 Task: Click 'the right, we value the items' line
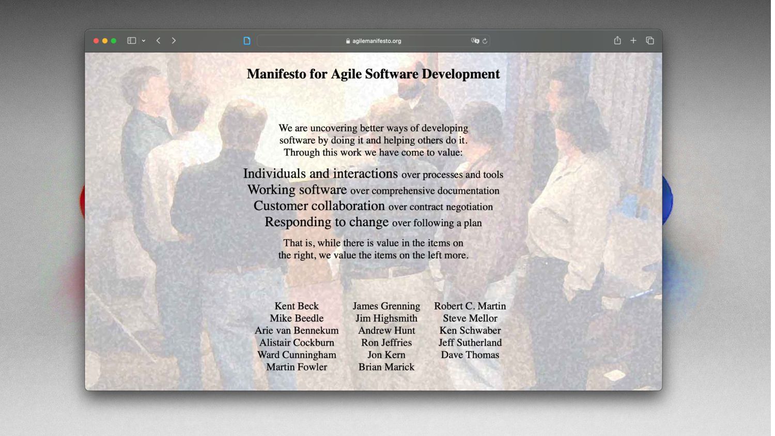pyautogui.click(x=373, y=255)
